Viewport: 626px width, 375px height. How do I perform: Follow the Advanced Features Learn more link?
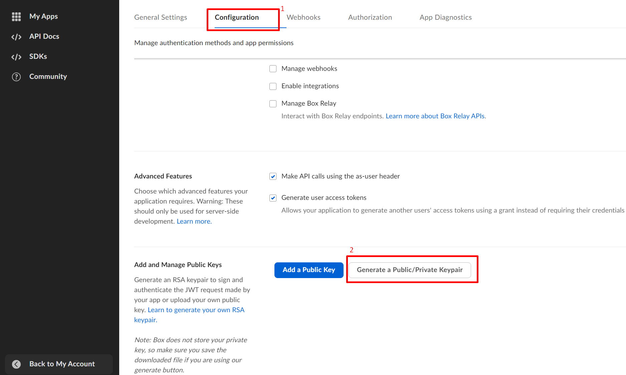194,221
